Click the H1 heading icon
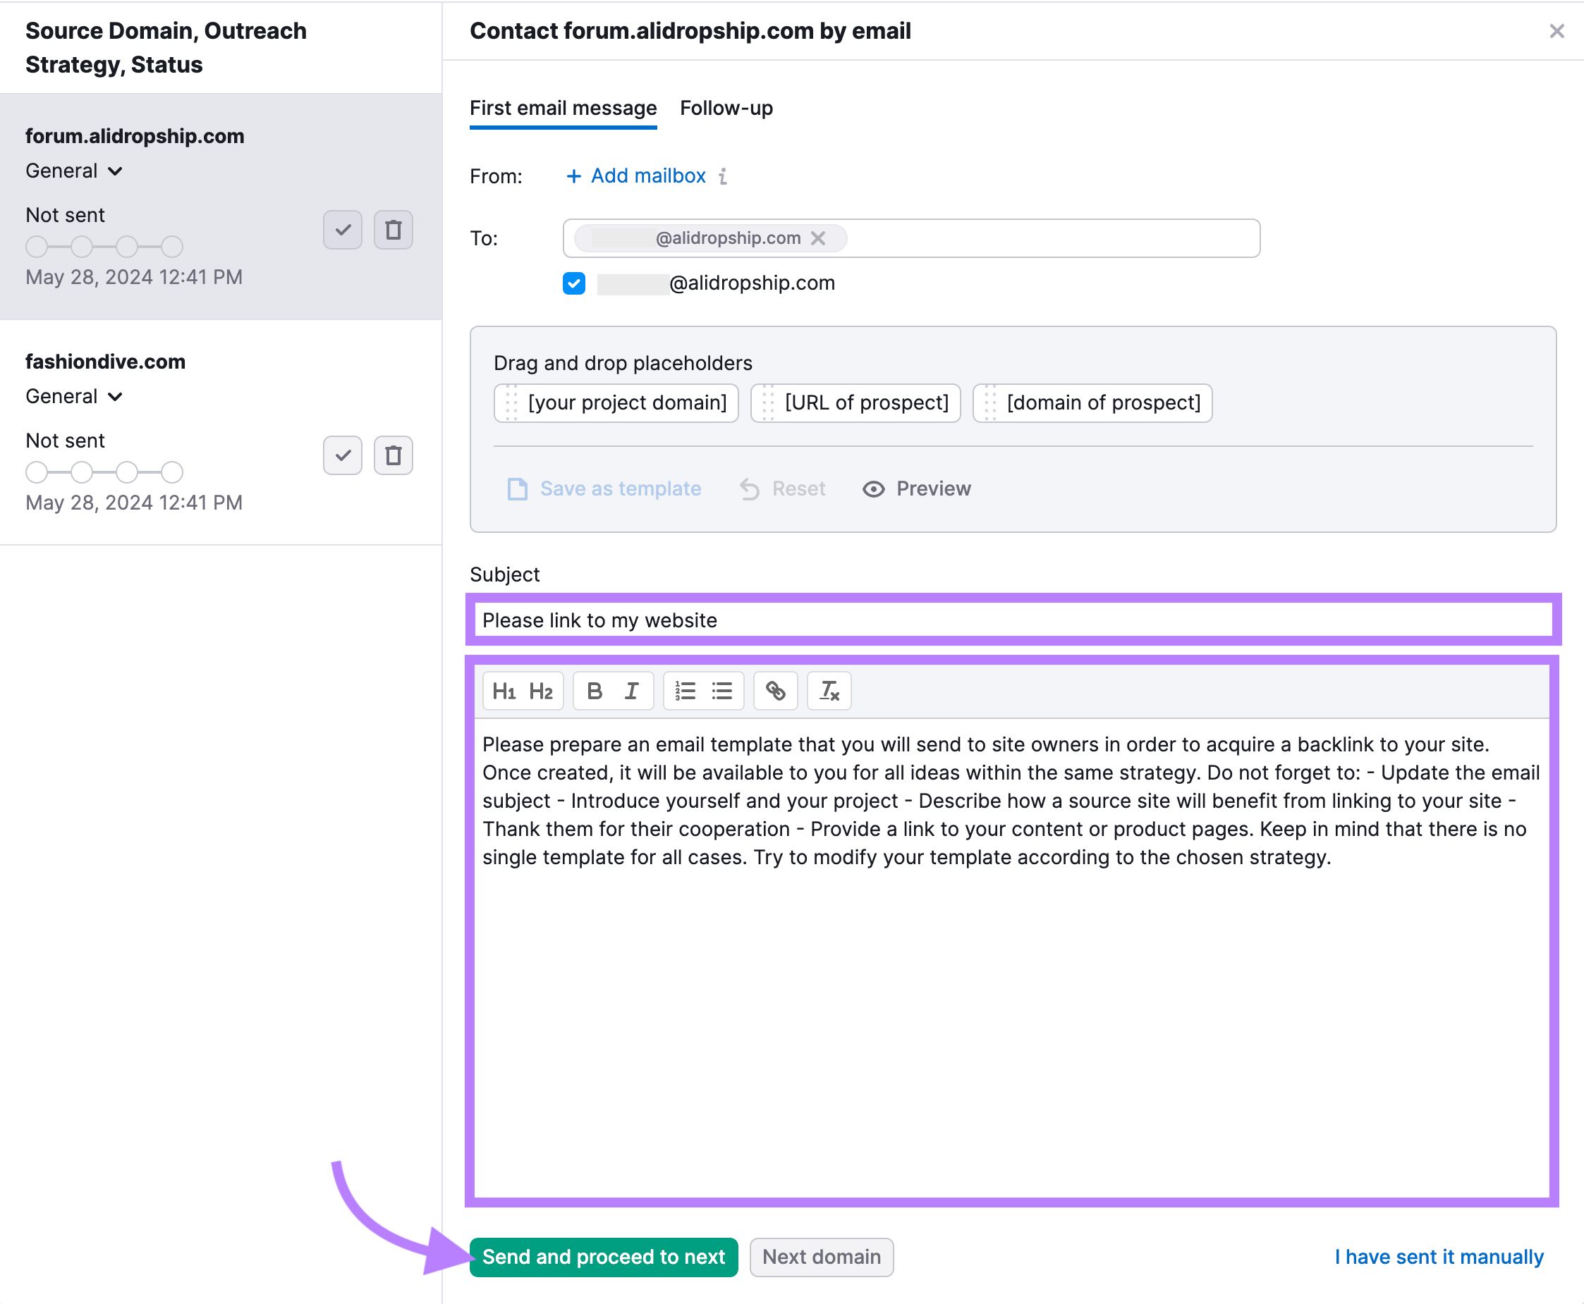1584x1304 pixels. tap(504, 690)
